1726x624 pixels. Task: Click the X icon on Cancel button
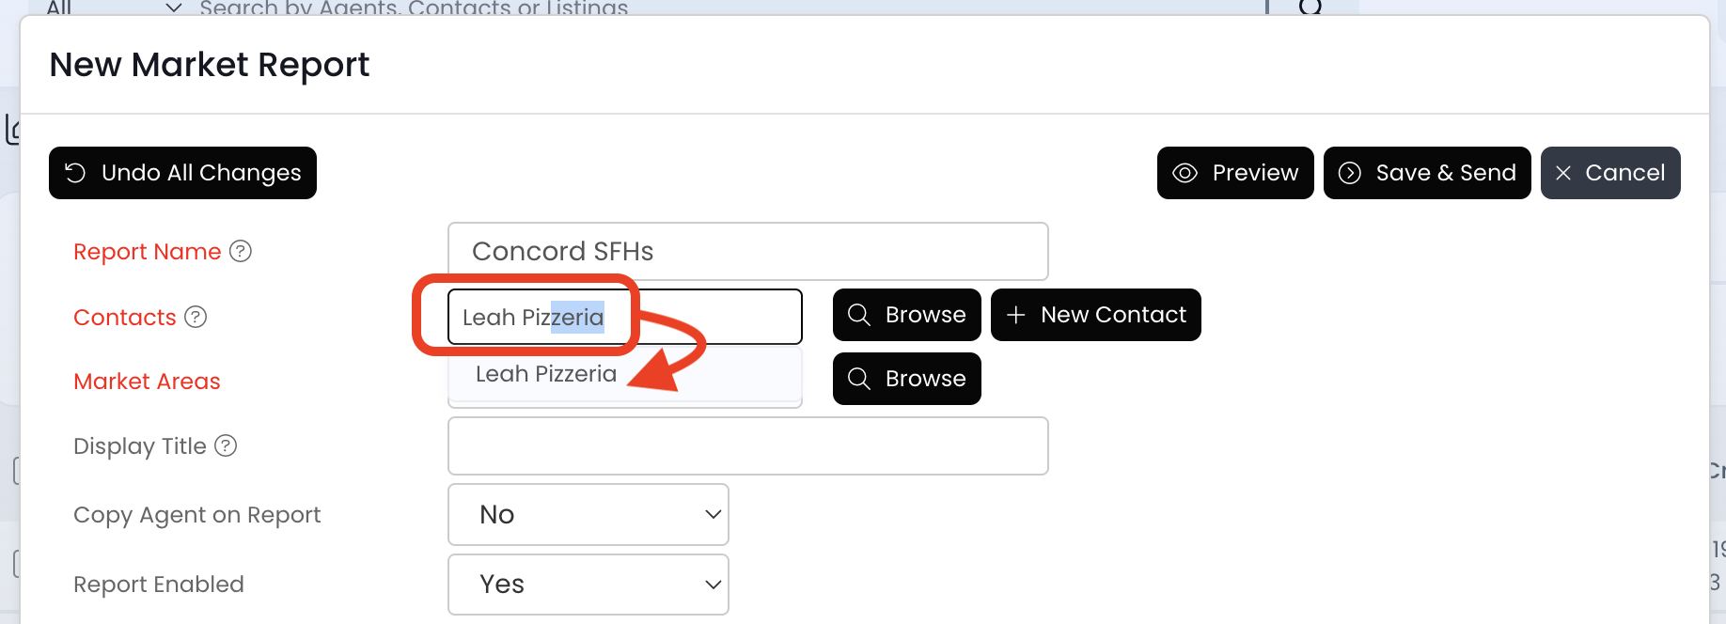coord(1563,173)
